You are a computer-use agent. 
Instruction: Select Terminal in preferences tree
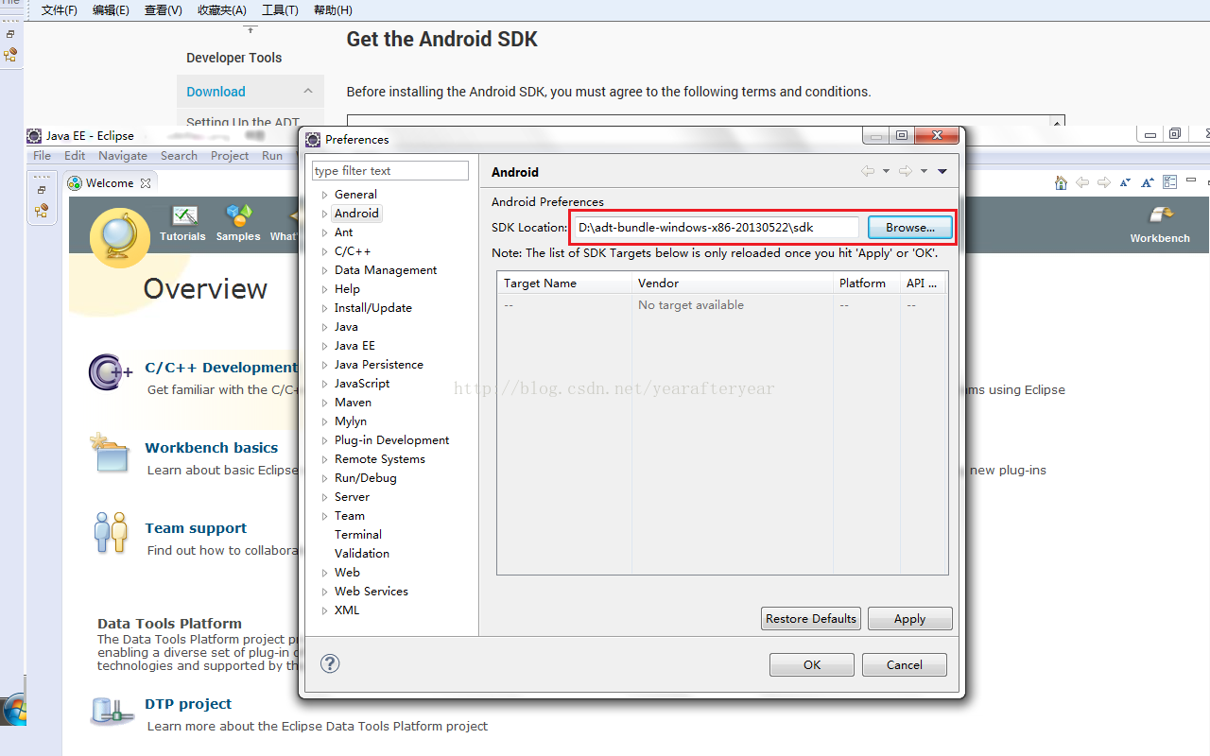[358, 535]
